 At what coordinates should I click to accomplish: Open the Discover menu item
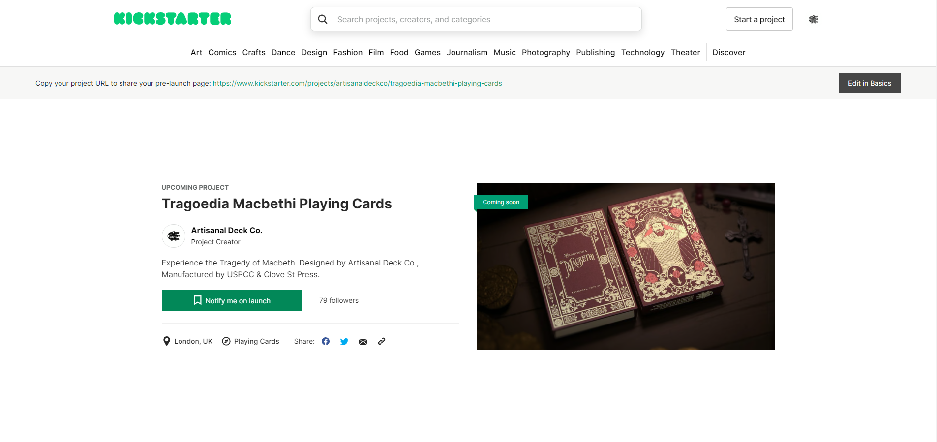(728, 52)
